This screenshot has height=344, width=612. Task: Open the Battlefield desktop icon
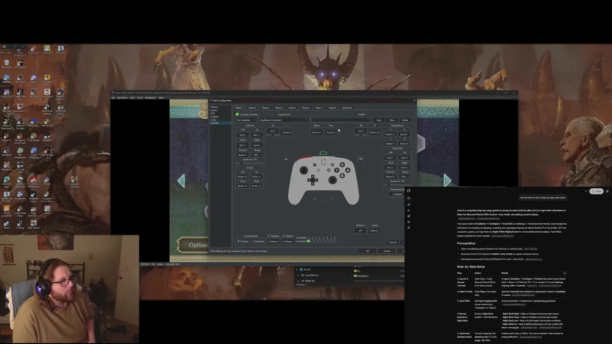(20, 107)
